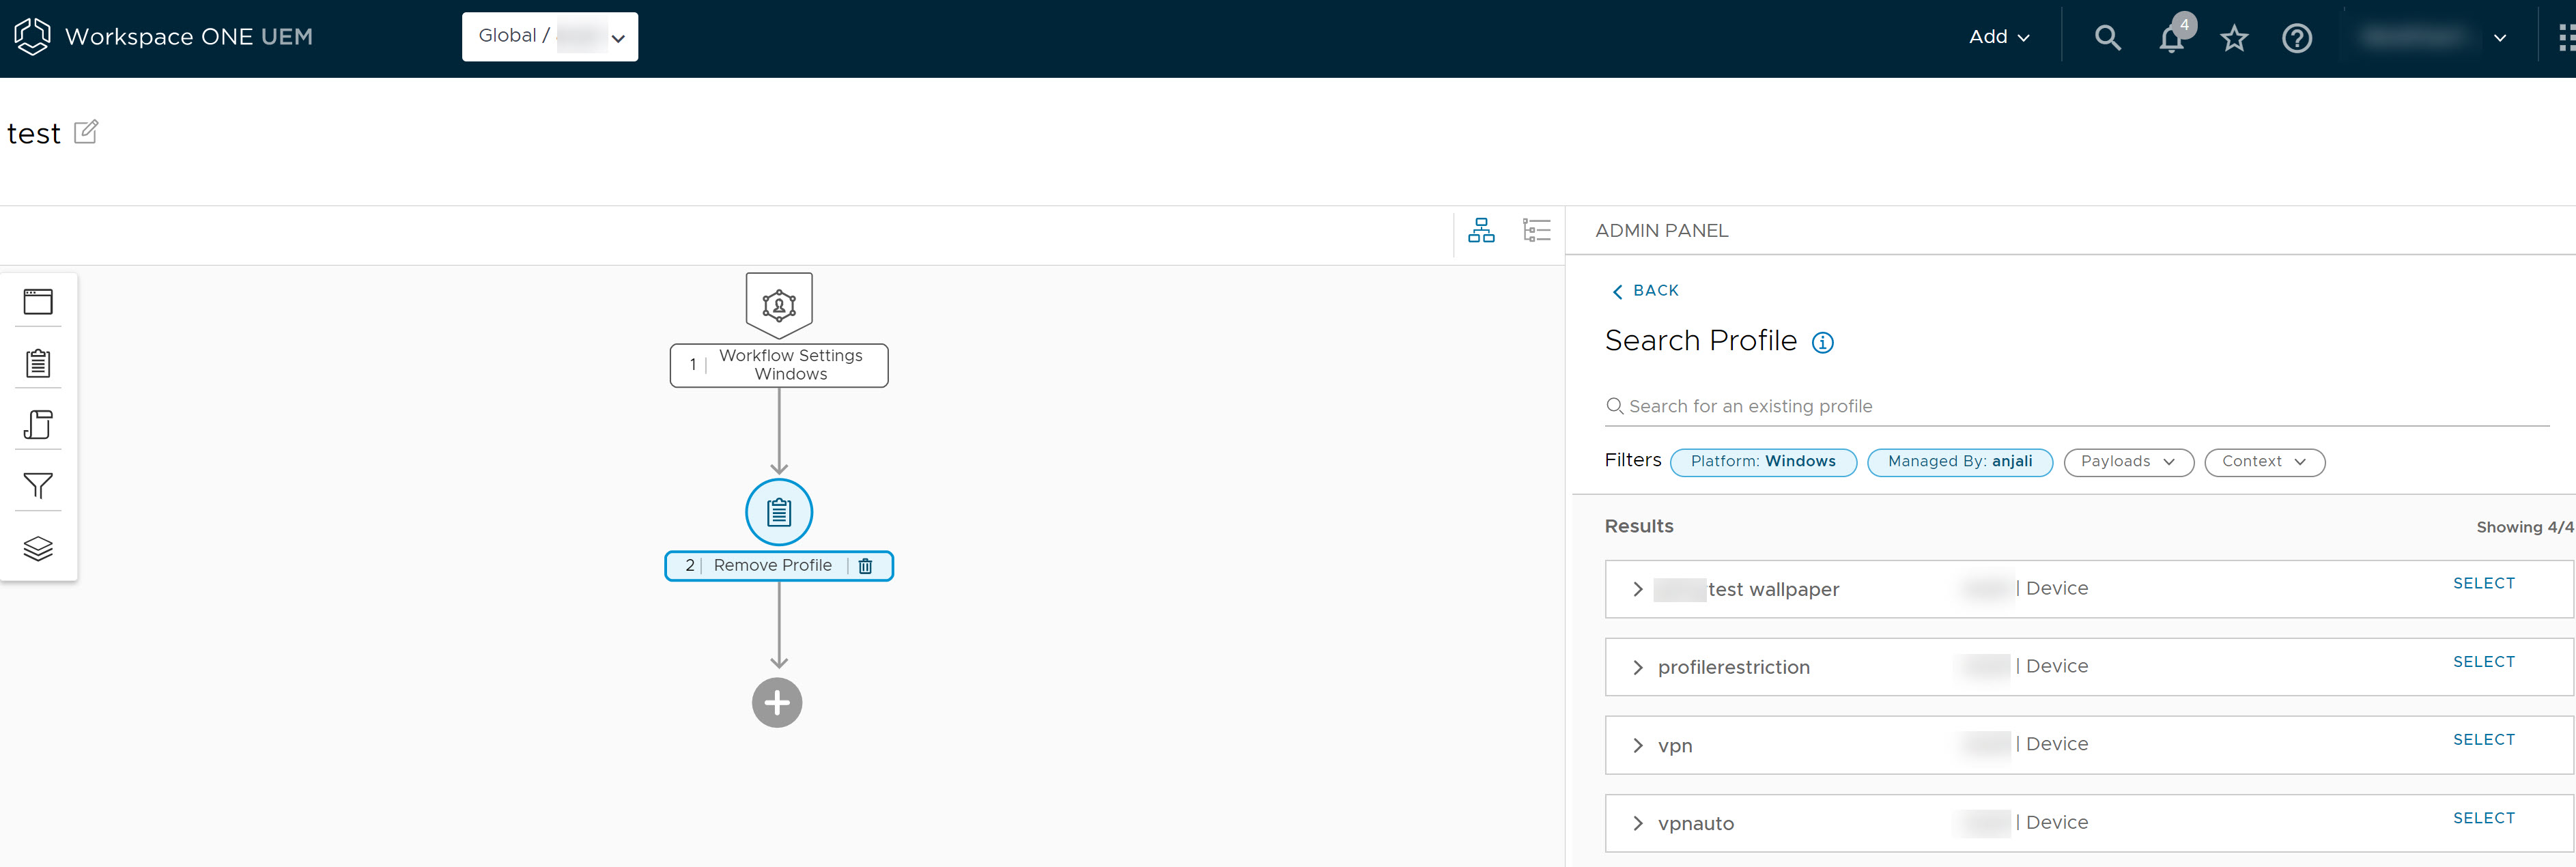Click the Showing 4/4 results count
Screen dimensions: 2576x867
coord(2524,527)
